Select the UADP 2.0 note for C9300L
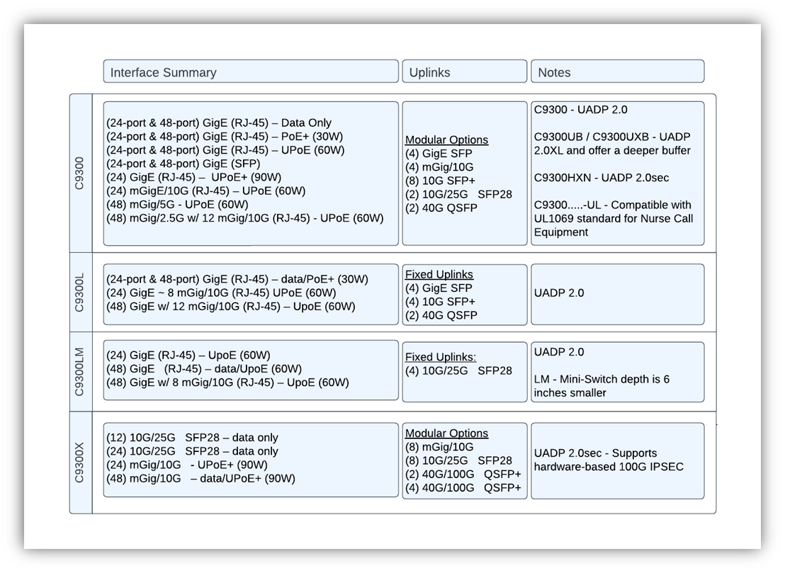 [617, 293]
